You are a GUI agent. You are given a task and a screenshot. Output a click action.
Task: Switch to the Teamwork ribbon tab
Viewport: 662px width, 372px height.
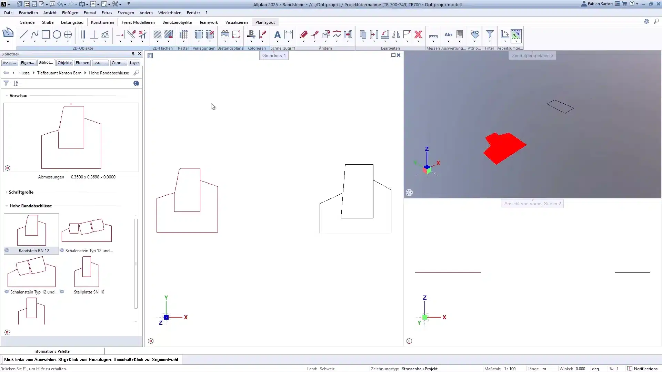tap(208, 22)
